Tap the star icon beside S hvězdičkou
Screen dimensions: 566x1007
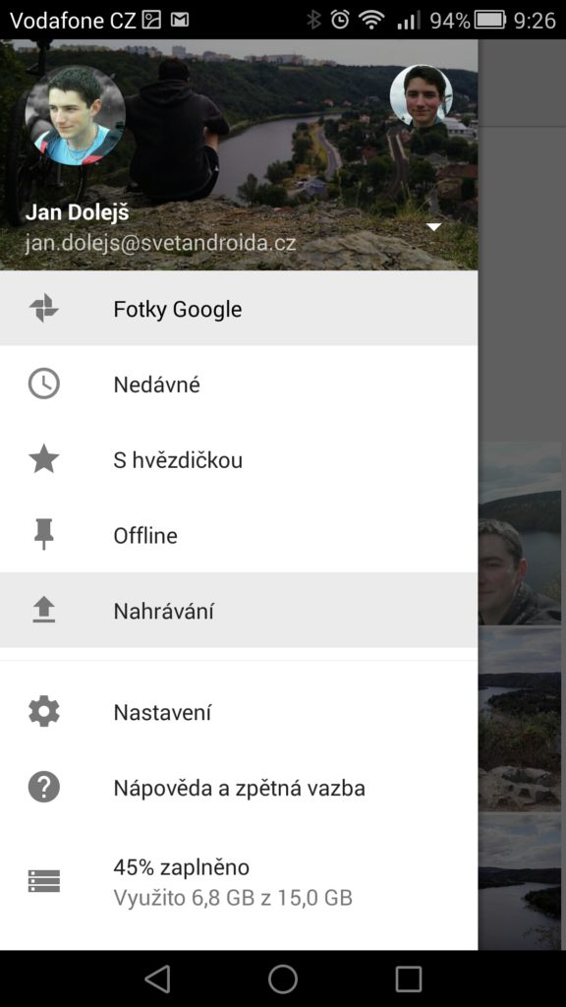43,460
